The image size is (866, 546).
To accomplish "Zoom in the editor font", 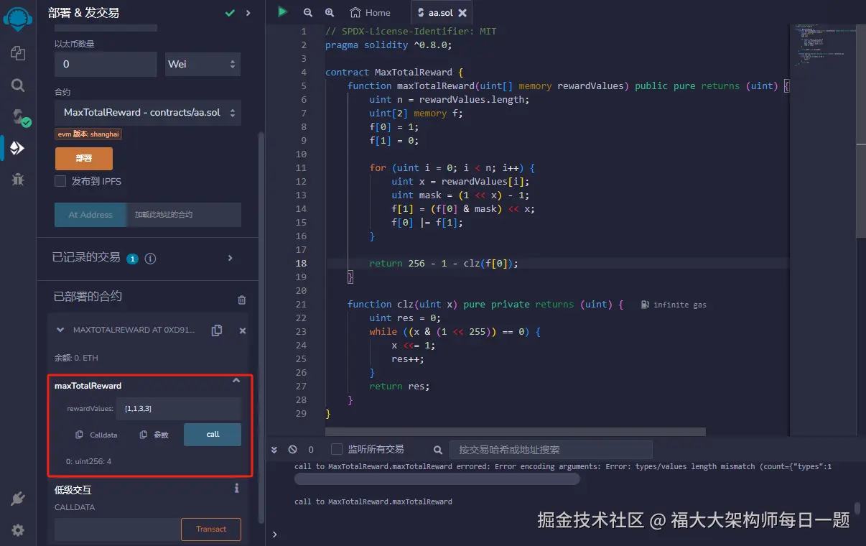I will pos(330,12).
